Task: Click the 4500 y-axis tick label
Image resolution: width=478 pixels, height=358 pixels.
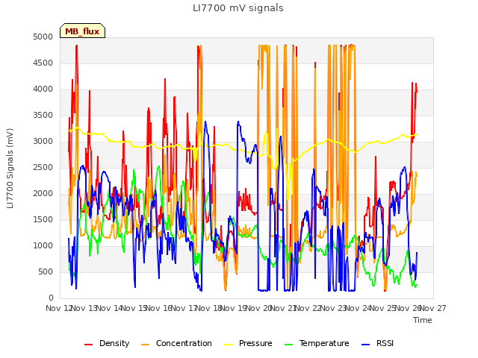Action: click(43, 63)
